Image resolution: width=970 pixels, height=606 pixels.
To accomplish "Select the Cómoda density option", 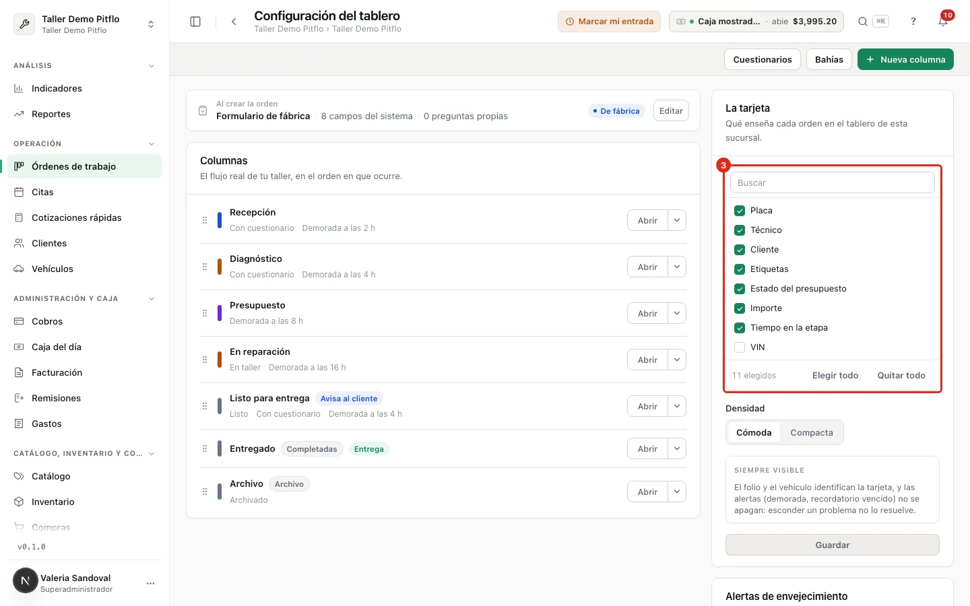I will click(754, 432).
